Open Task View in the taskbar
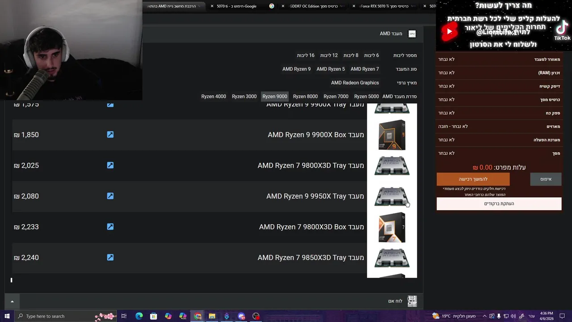 [x=124, y=316]
